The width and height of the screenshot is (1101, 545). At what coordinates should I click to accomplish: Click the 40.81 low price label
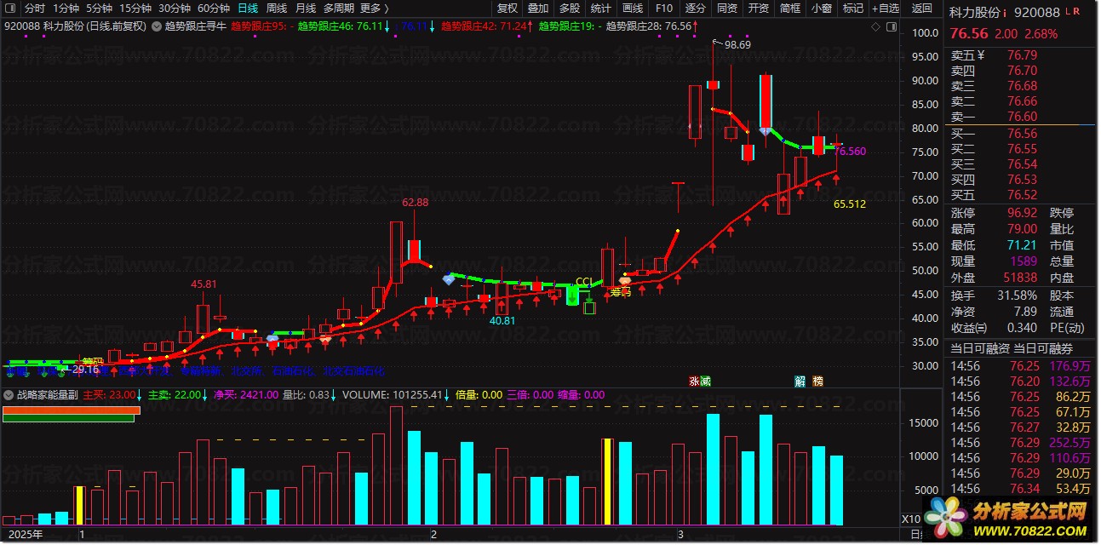click(502, 321)
